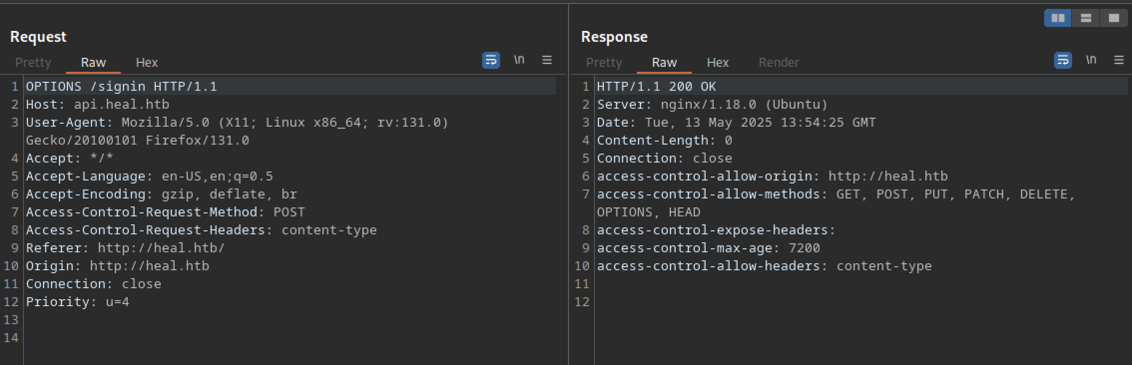Click the OPTIONS /signin request line

pos(121,87)
